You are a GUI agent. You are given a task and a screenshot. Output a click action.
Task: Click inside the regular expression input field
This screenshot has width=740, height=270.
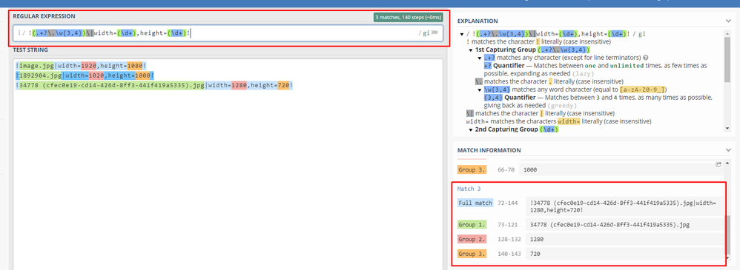click(x=228, y=33)
